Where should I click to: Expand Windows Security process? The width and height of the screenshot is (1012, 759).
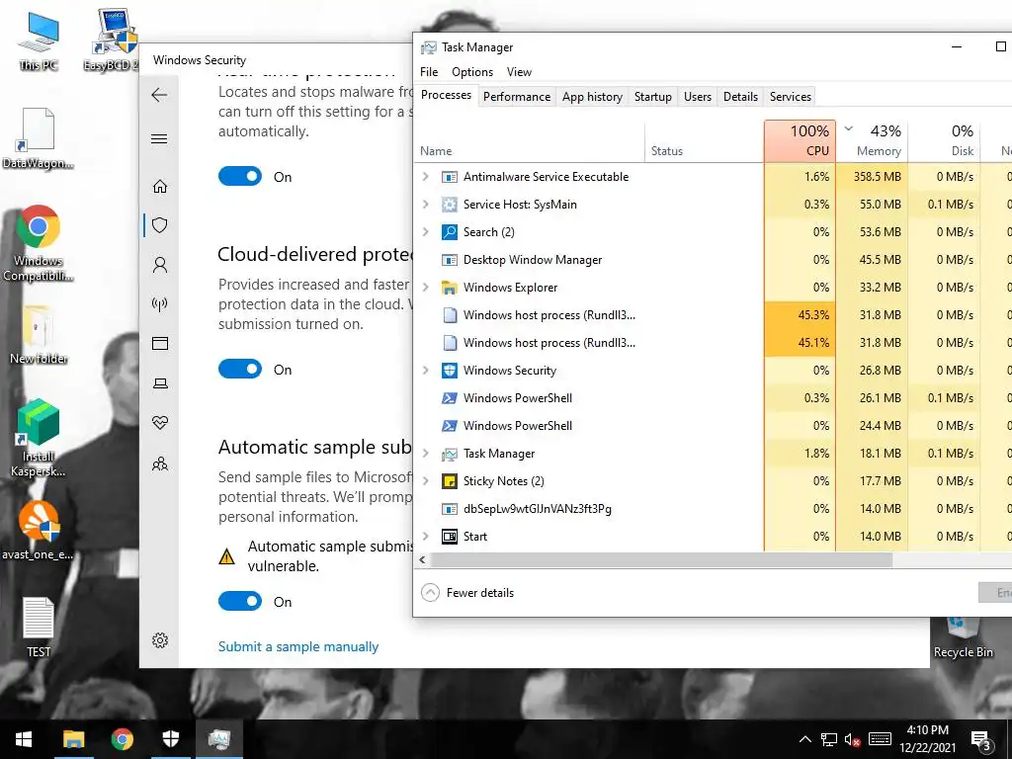[x=425, y=371]
